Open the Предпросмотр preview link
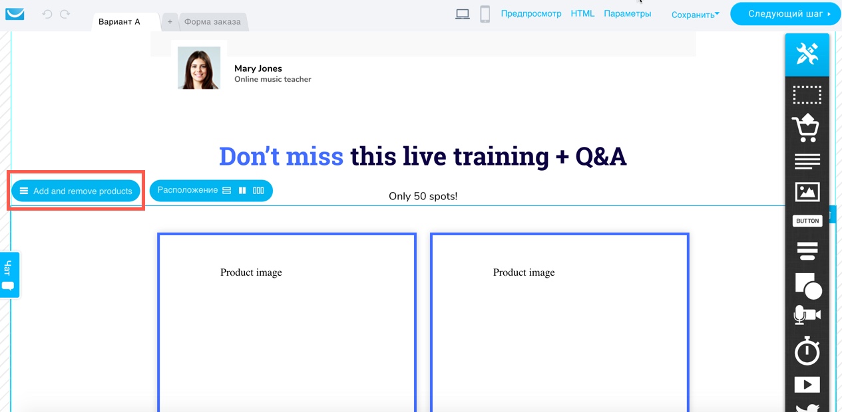This screenshot has width=842, height=412. click(530, 13)
